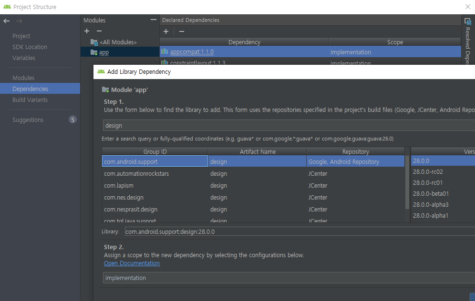The width and height of the screenshot is (475, 301).
Task: Click the search results vertical scrollbar
Action: 407,182
